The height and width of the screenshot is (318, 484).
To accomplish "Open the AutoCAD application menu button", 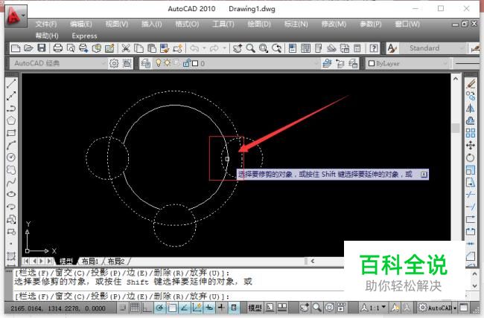I will [x=16, y=15].
